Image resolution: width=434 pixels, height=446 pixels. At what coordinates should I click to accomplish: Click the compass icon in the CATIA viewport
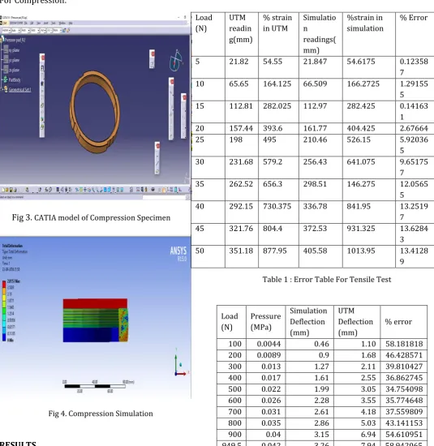click(x=175, y=61)
